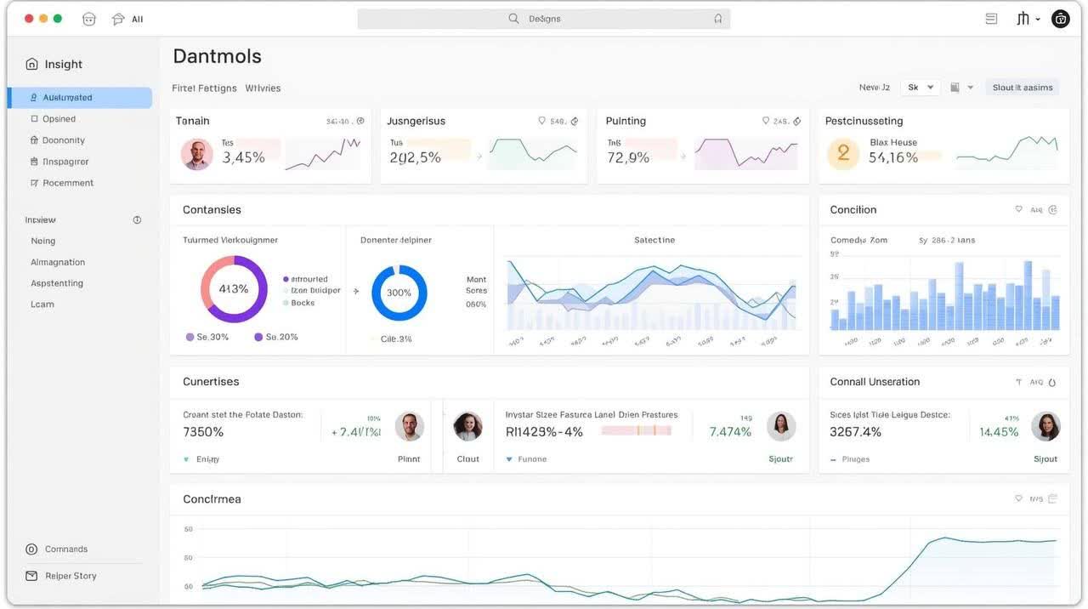Click the profile avatar icon in top-right corner
This screenshot has width=1088, height=609.
1060,19
